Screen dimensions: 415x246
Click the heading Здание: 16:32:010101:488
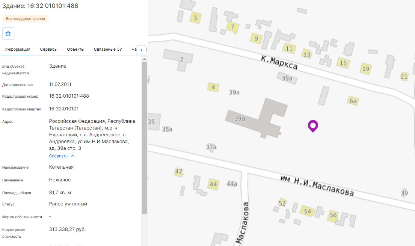(40, 6)
